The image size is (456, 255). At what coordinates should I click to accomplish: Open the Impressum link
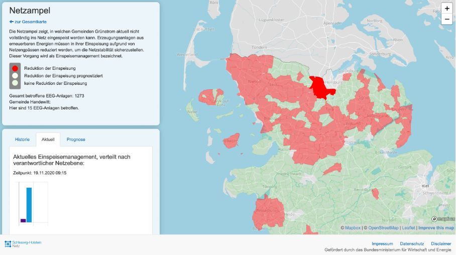(382, 243)
